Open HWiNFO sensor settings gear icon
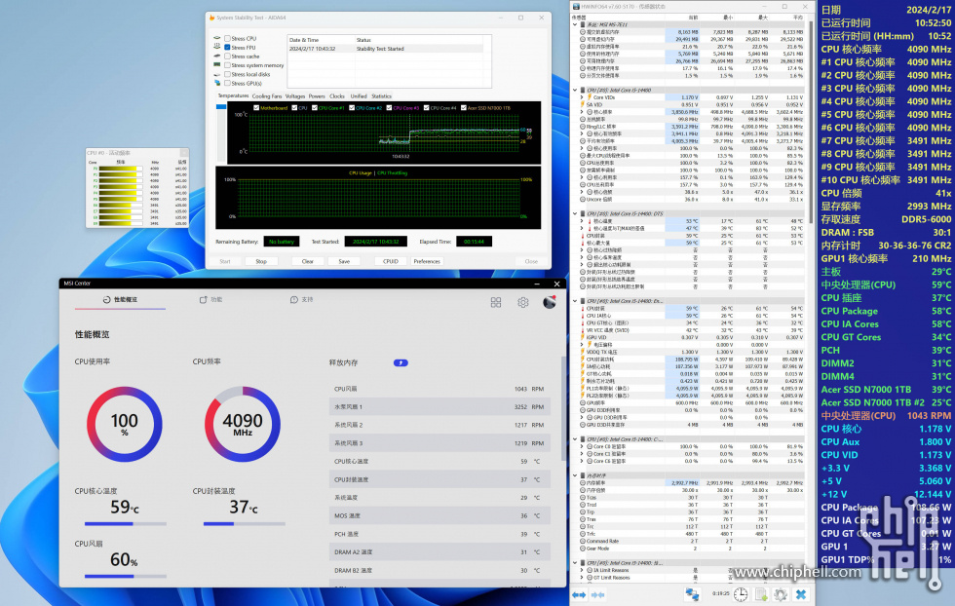The image size is (955, 606). tap(782, 593)
